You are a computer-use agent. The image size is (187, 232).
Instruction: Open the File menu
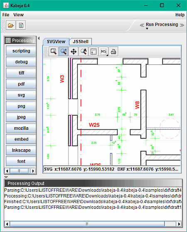coord(6,15)
